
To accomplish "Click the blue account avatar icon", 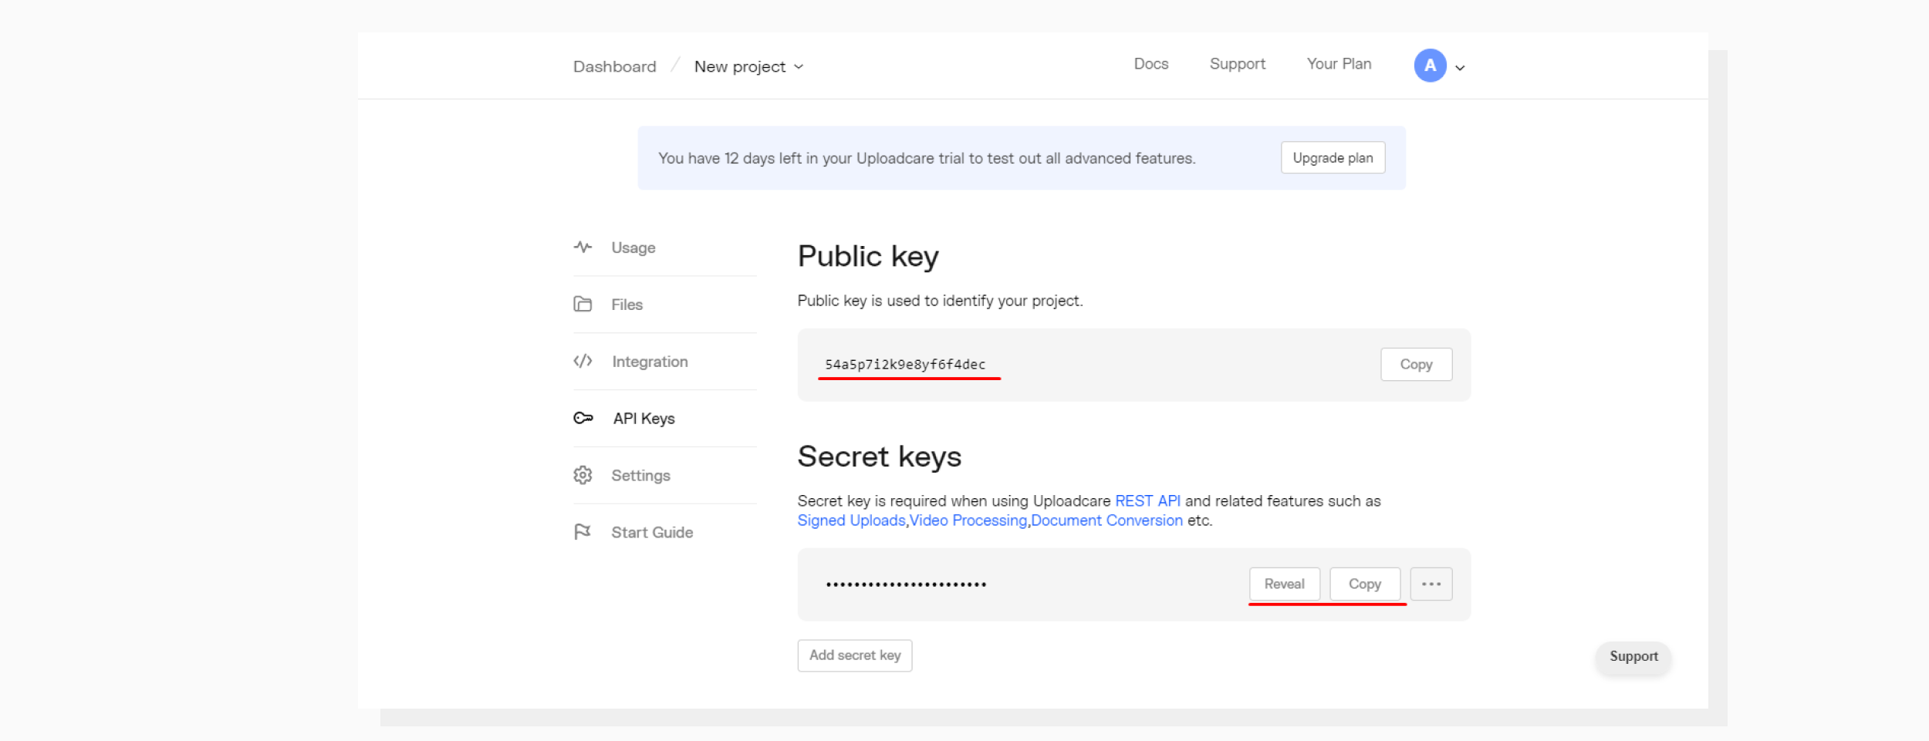I will click(1430, 66).
